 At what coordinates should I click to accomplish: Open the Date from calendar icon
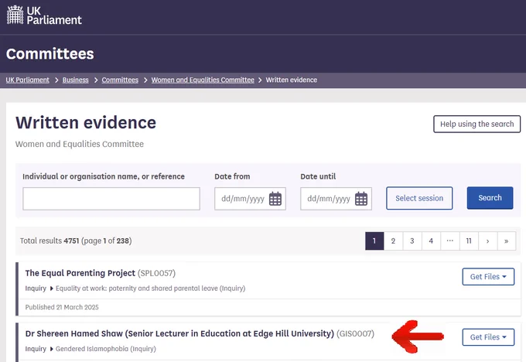[275, 199]
